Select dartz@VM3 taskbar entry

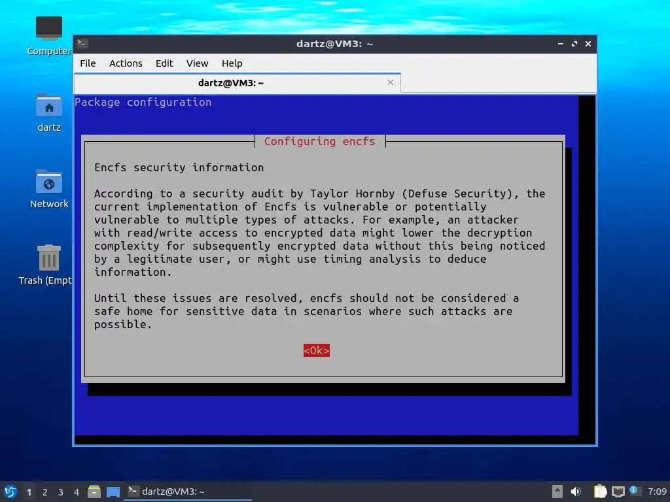point(188,492)
